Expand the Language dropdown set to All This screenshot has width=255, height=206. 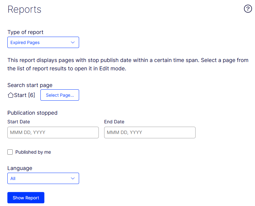(43, 178)
